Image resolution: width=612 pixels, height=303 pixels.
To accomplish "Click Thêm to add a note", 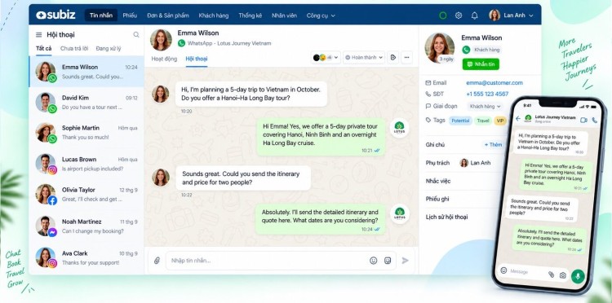I will click(493, 144).
